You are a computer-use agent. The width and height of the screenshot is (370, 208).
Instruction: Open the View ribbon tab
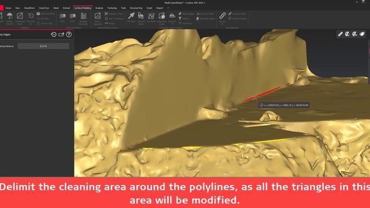[x=17, y=8]
